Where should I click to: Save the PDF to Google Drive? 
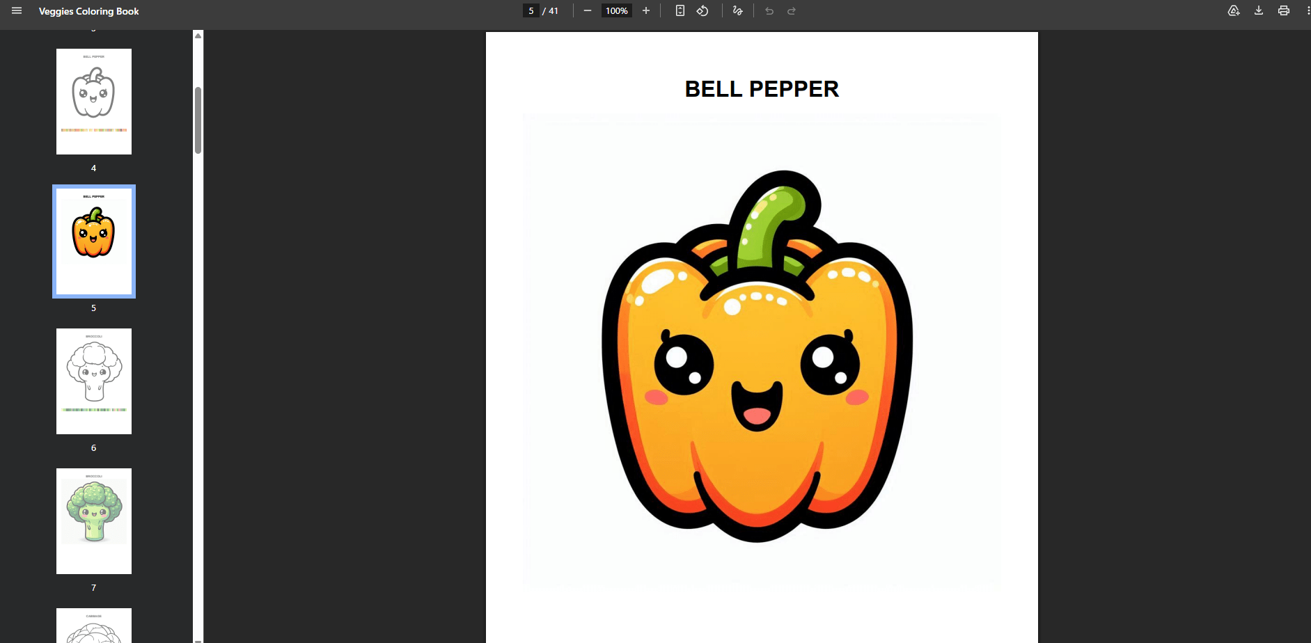coord(1234,11)
